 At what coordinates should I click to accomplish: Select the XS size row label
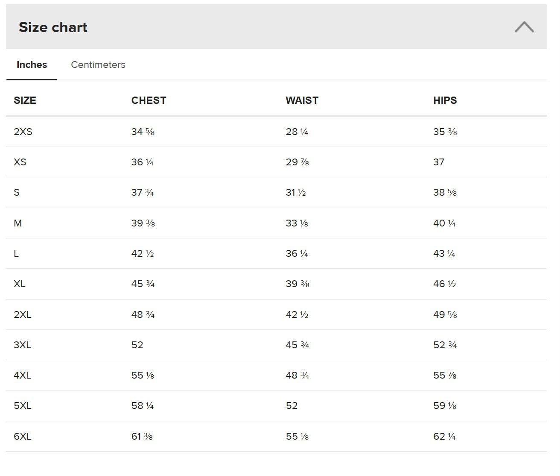tap(20, 162)
